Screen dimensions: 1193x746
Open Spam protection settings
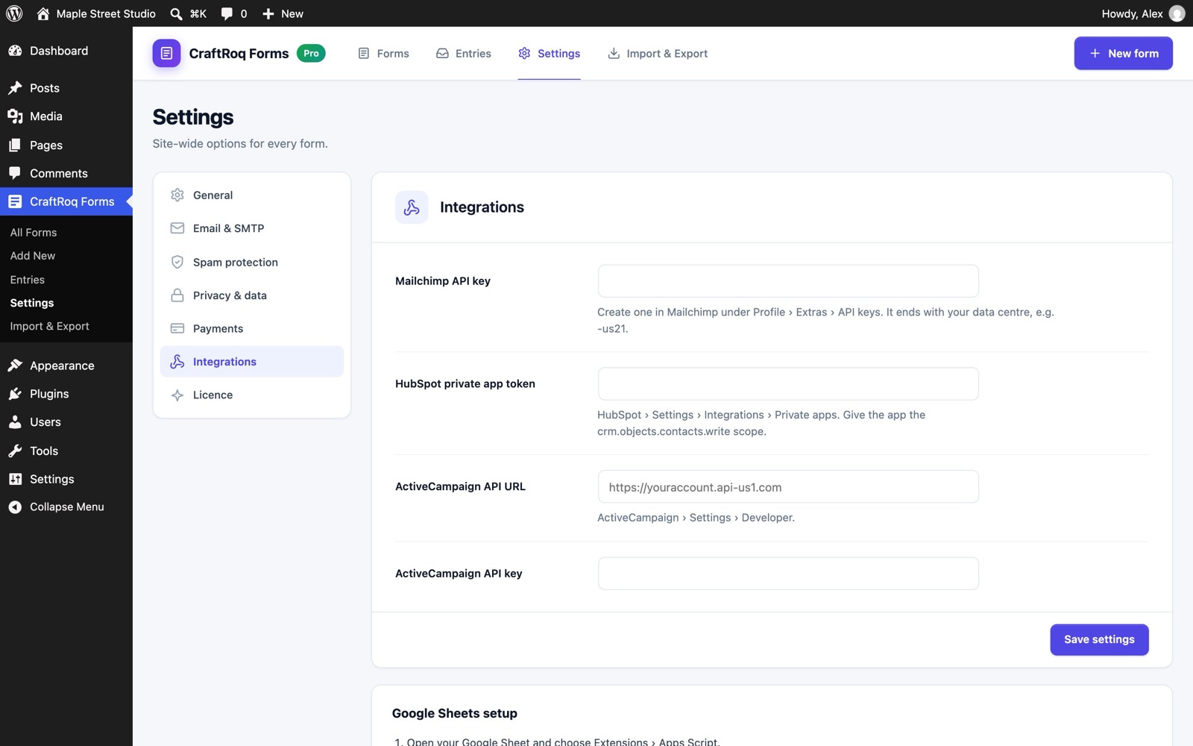point(252,263)
